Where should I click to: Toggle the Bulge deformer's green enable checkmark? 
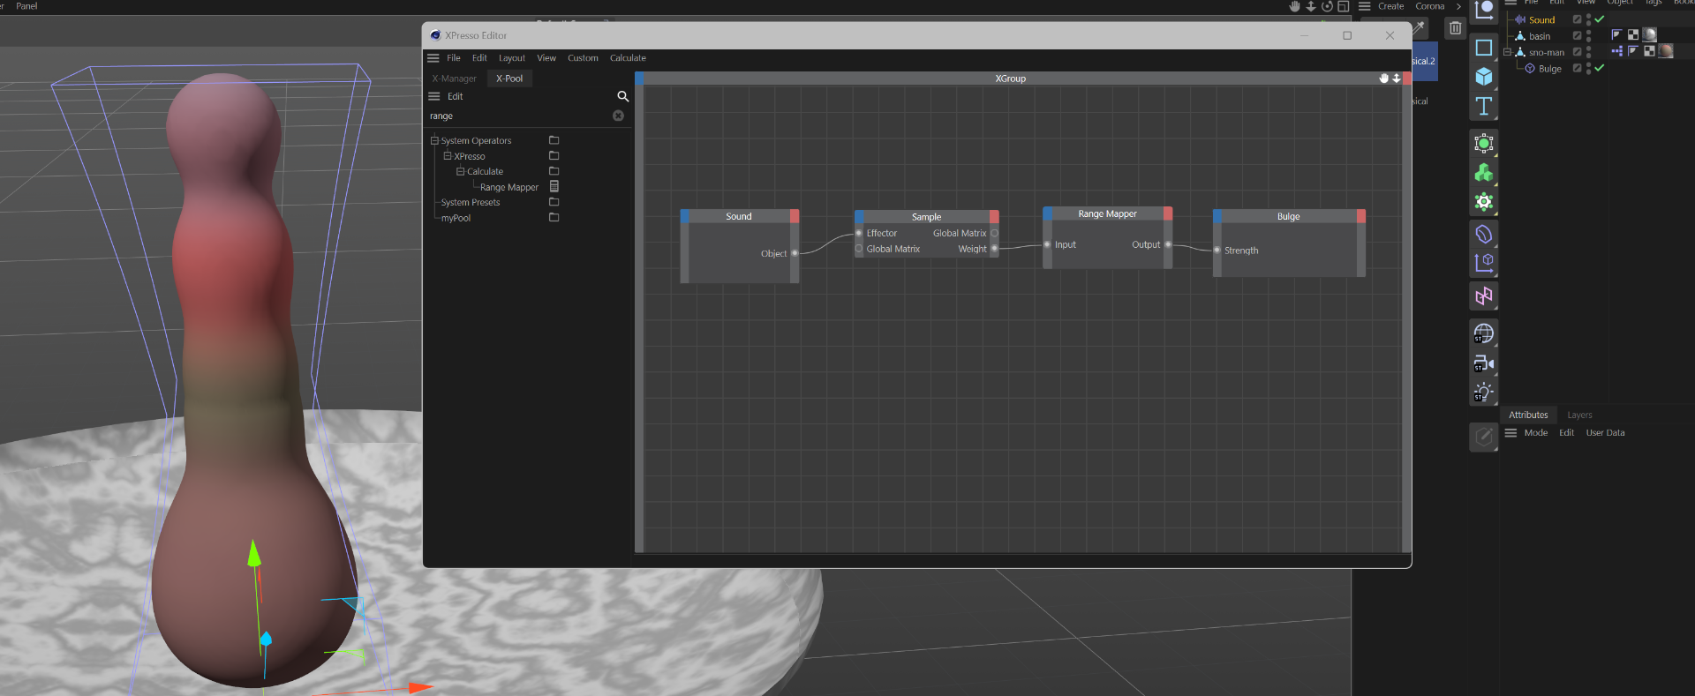click(1600, 68)
